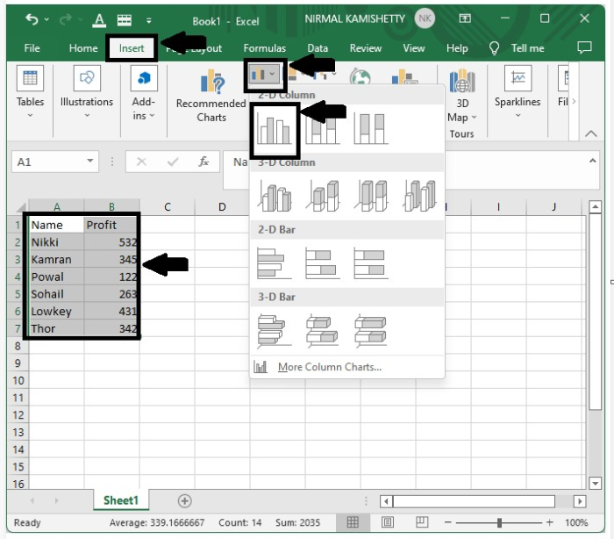Click the Profit header cell
This screenshot has width=614, height=539.
[x=111, y=225]
